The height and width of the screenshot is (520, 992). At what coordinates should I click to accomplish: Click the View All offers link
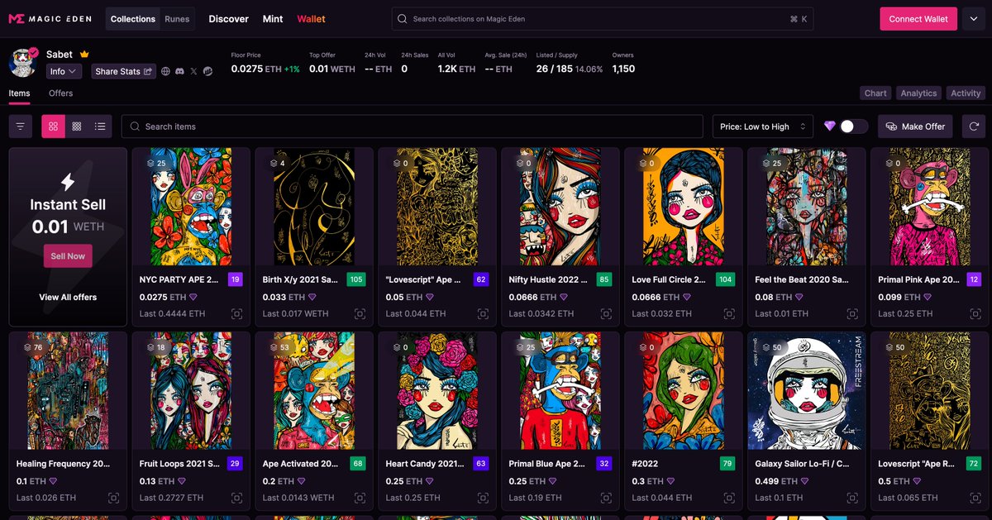[68, 297]
